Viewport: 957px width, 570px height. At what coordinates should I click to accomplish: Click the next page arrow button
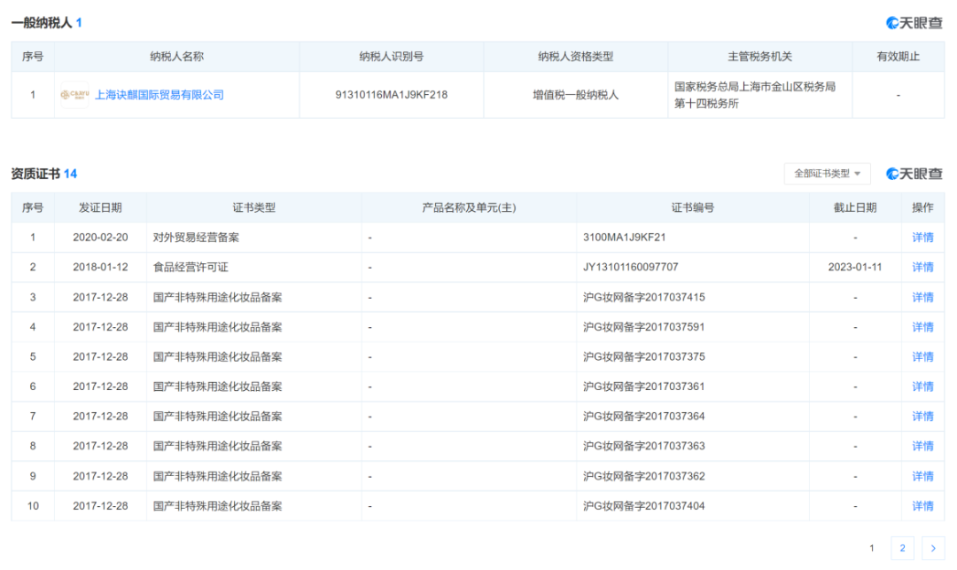(933, 548)
